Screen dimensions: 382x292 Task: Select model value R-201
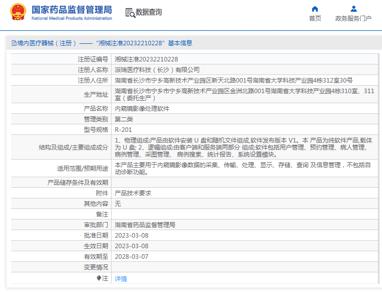(123, 129)
